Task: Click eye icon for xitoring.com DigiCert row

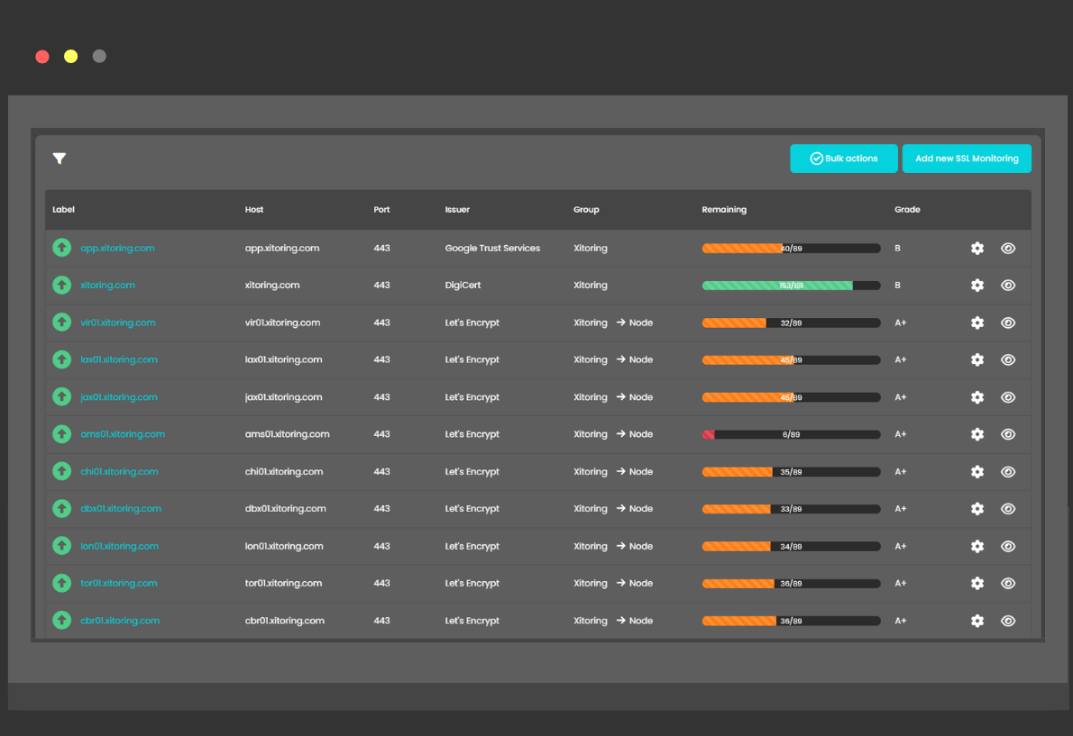Action: pyautogui.click(x=1008, y=285)
